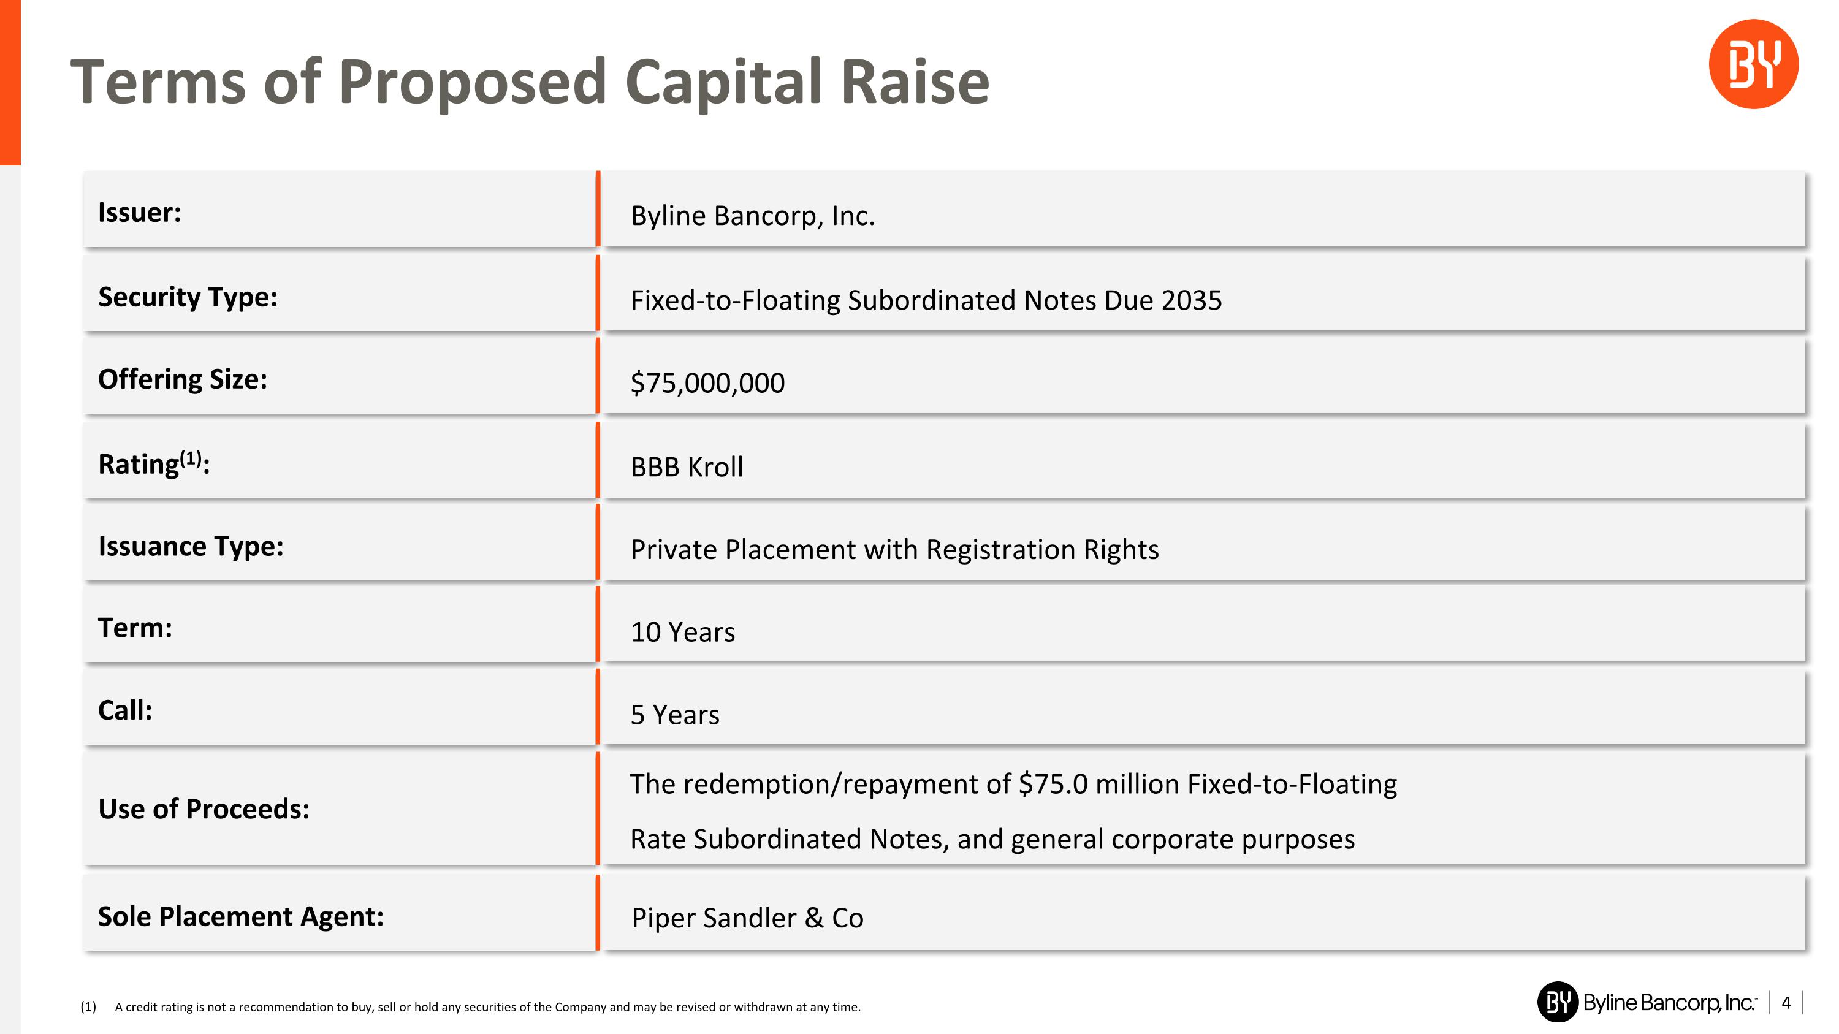
Task: Click the 10 Years term value
Action: coord(682,633)
